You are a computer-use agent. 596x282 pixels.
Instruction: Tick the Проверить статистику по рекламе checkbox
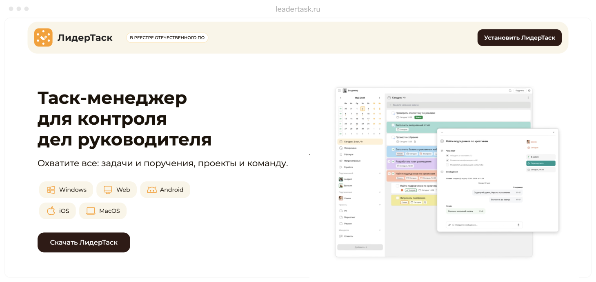(393, 113)
